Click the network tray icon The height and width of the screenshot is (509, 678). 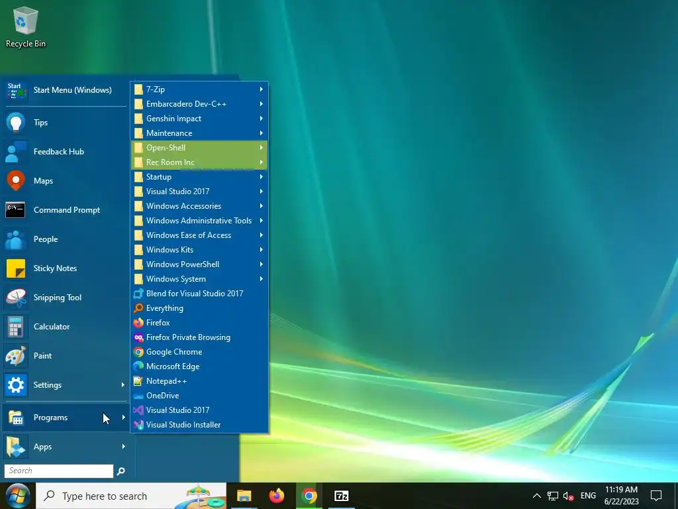[553, 496]
